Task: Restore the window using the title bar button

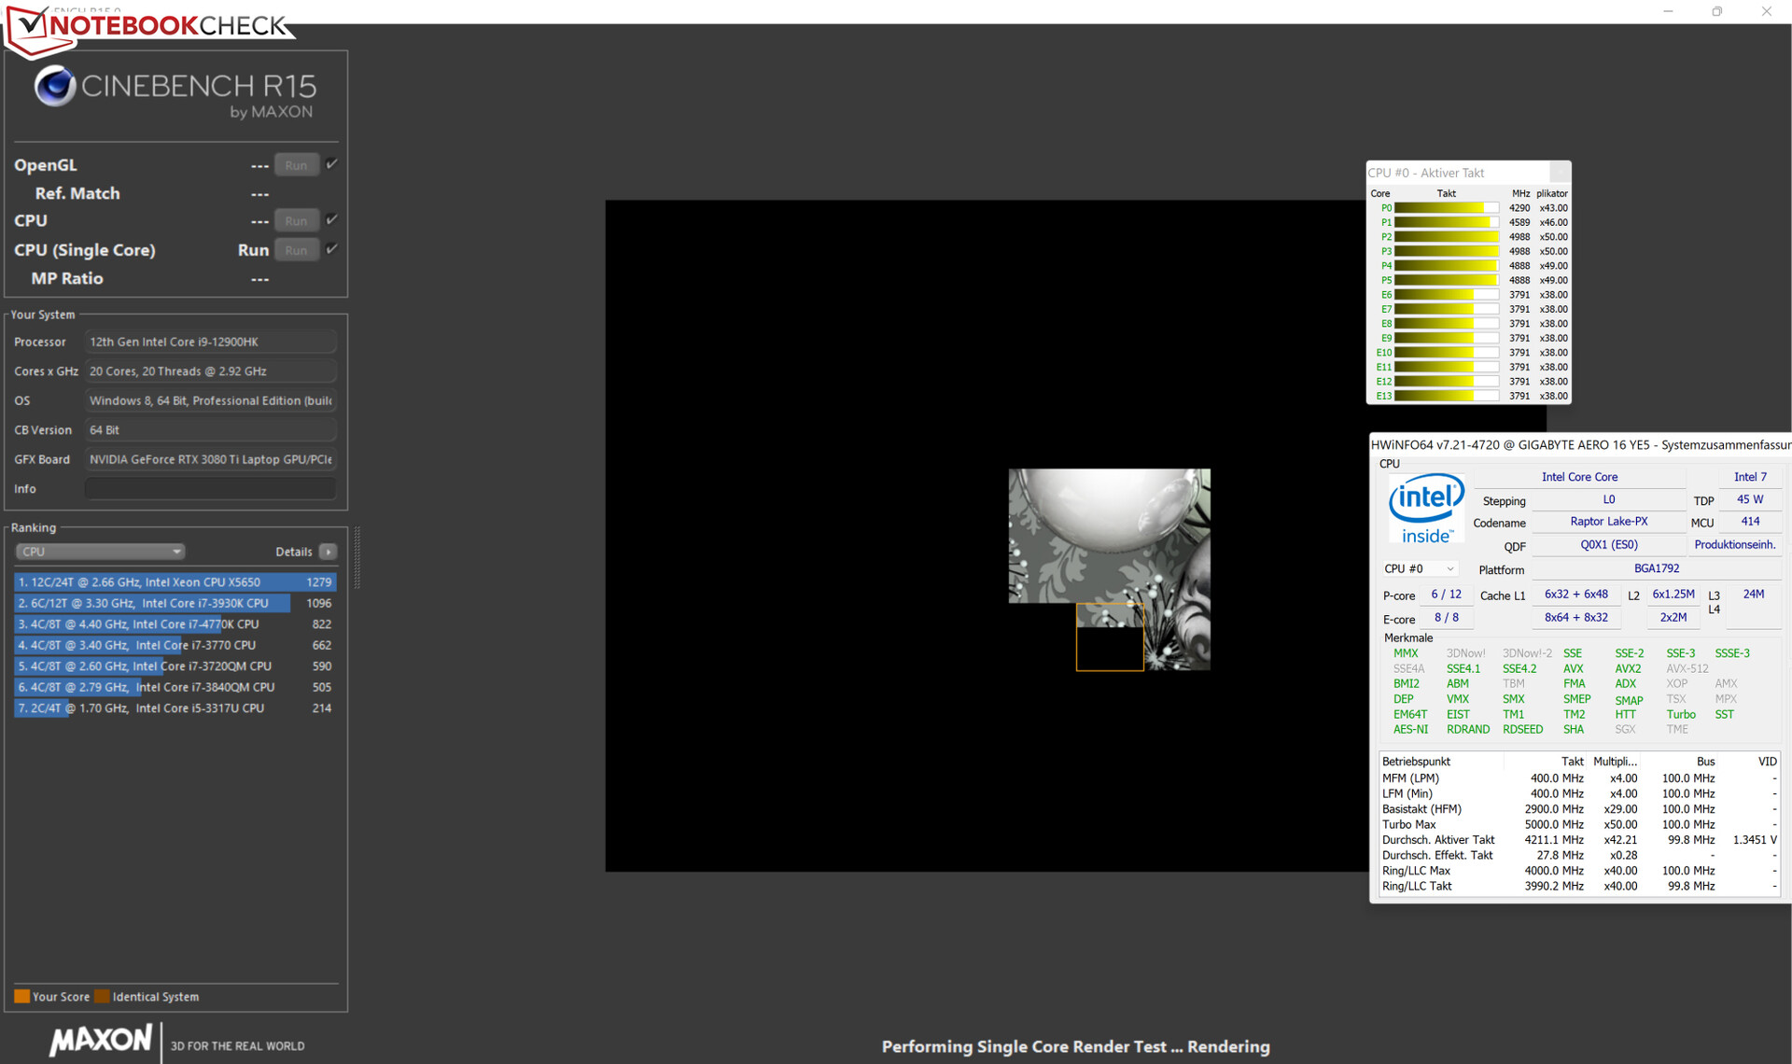Action: click(x=1716, y=11)
